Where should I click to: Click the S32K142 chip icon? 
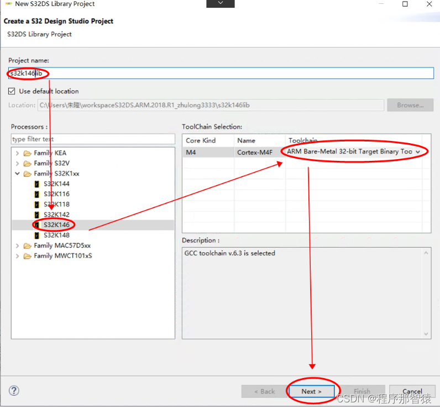37,215
